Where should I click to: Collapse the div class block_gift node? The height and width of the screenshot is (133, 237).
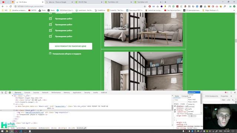click(x=14, y=110)
